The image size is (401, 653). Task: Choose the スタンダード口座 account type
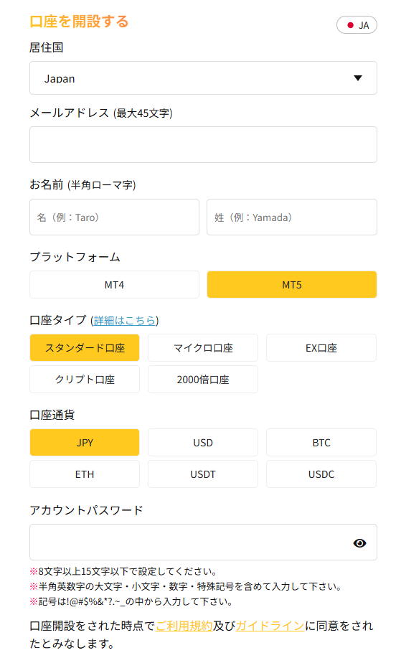pyautogui.click(x=85, y=348)
